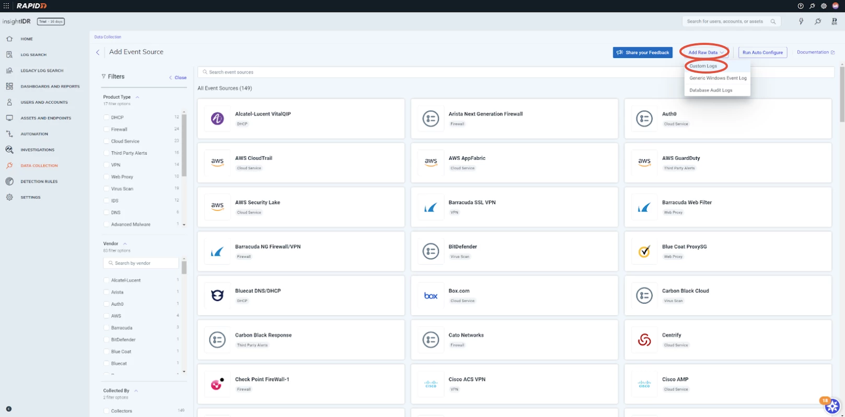
Task: Select the VPN filter checkbox
Action: point(107,165)
